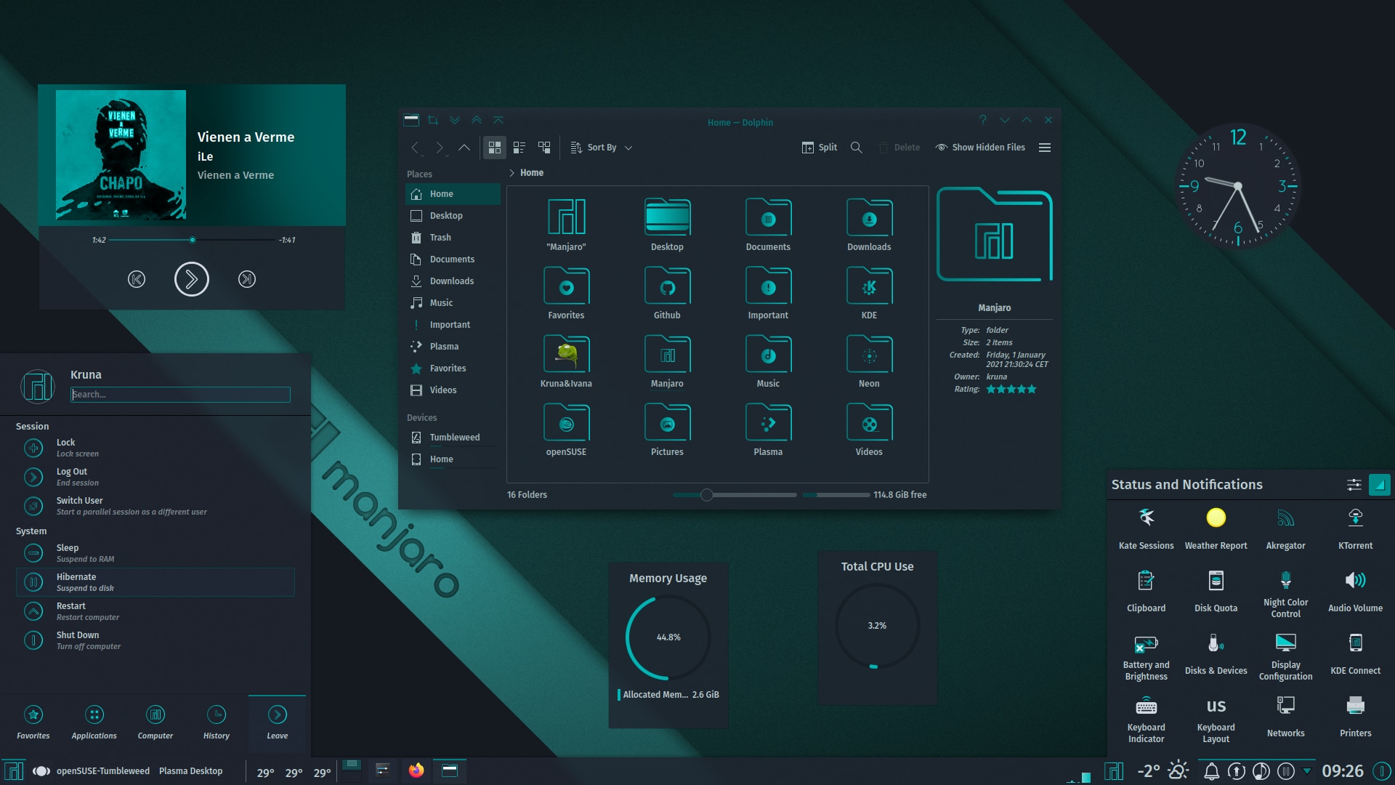Select Log Out in launcher
Viewport: 1395px width, 785px height.
[155, 477]
